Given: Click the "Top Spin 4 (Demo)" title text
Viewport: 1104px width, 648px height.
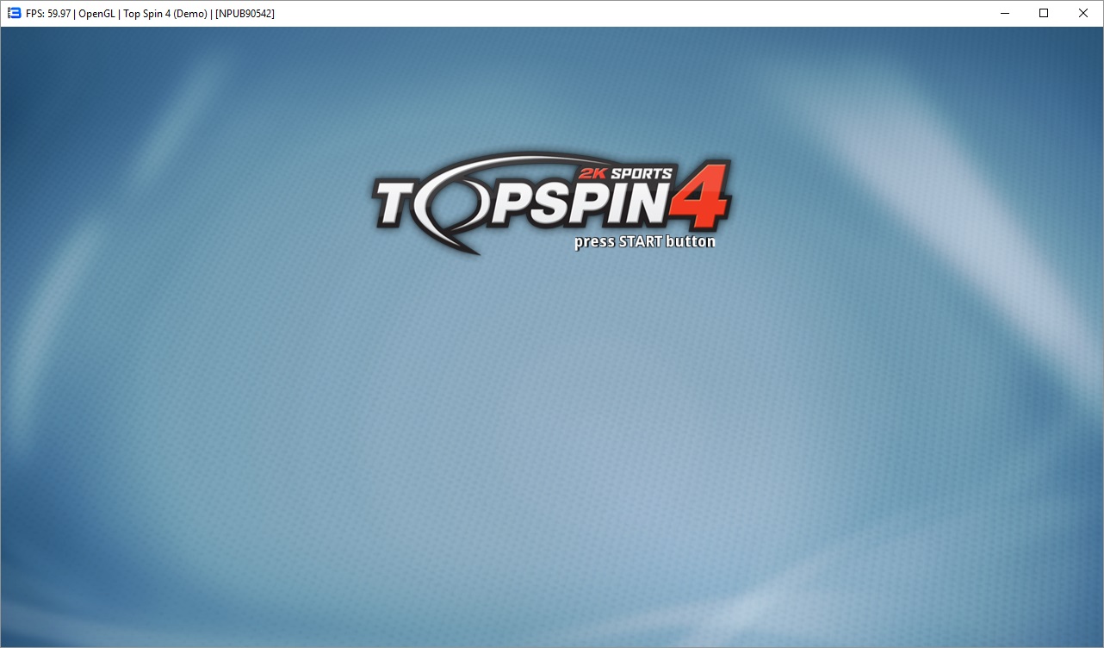Looking at the screenshot, I should (x=165, y=14).
